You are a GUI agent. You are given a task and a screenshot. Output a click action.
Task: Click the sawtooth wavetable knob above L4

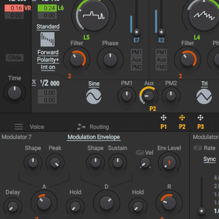click(204, 16)
